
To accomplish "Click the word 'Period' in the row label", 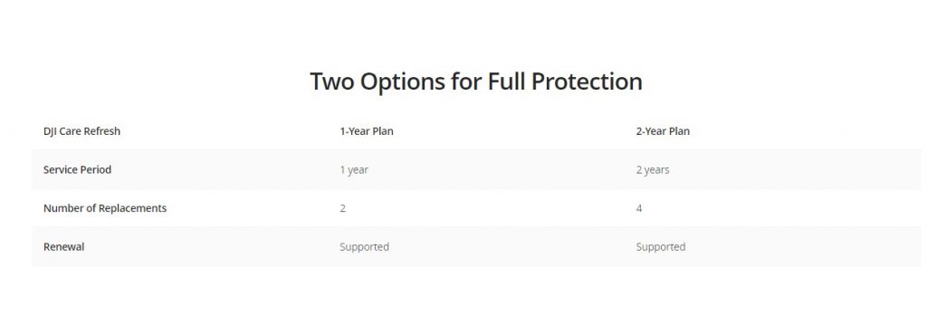I will tap(96, 169).
